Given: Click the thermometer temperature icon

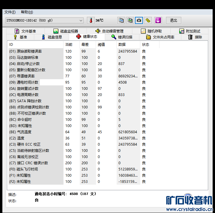Looking at the screenshot, I should click(x=91, y=20).
